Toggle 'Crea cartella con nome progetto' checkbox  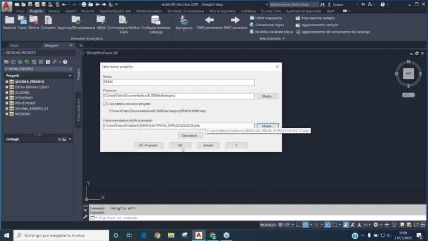click(x=105, y=104)
